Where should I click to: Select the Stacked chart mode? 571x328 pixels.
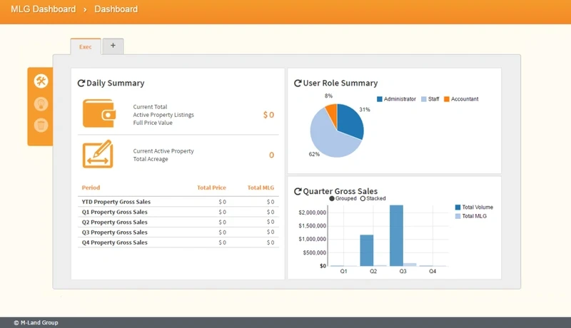click(x=363, y=199)
